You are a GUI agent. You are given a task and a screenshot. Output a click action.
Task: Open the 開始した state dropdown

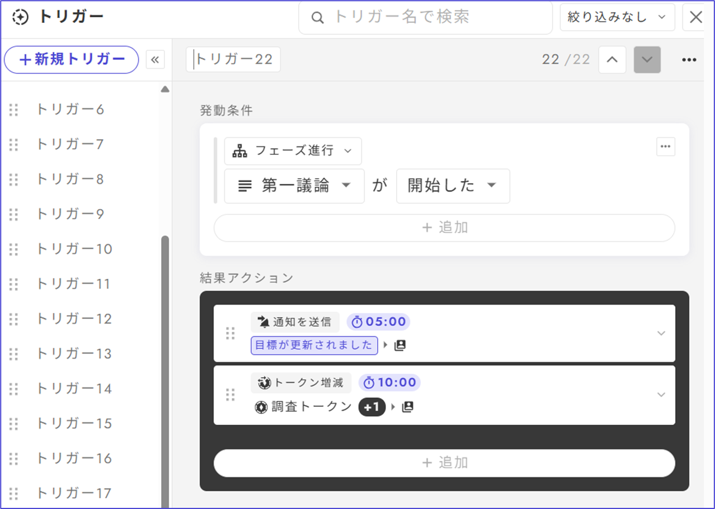[x=453, y=186]
